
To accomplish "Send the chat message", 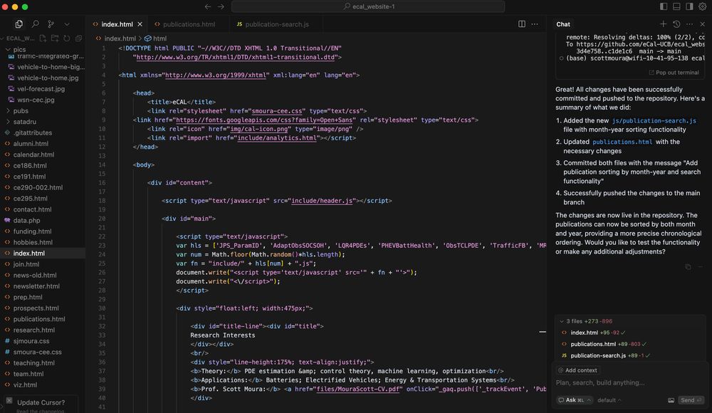I will click(x=691, y=400).
